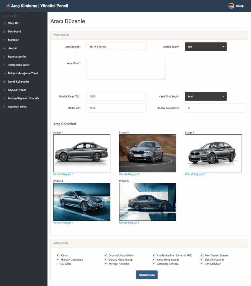Uncheck the Elektrikli Camlar checkbox

[202, 259]
